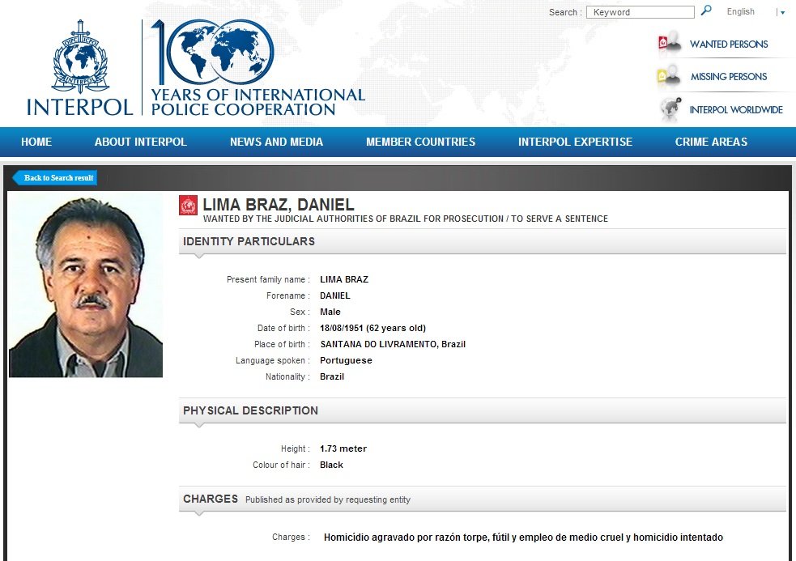Click the search magnifier icon
The image size is (796, 561).
[x=706, y=11]
